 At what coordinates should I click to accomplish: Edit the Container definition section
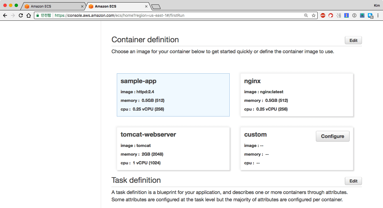coord(353,40)
